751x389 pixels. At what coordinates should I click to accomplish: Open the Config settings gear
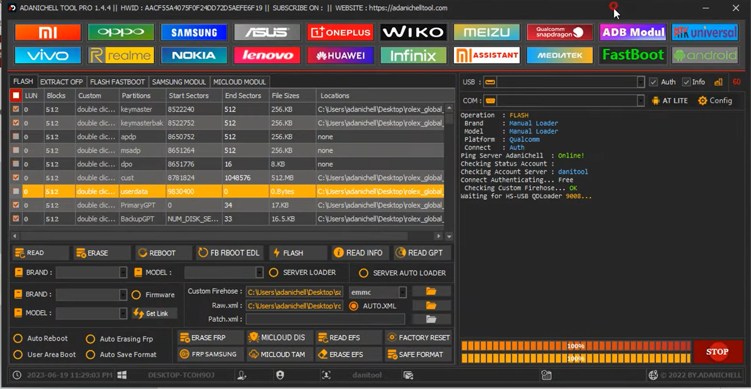pyautogui.click(x=715, y=100)
